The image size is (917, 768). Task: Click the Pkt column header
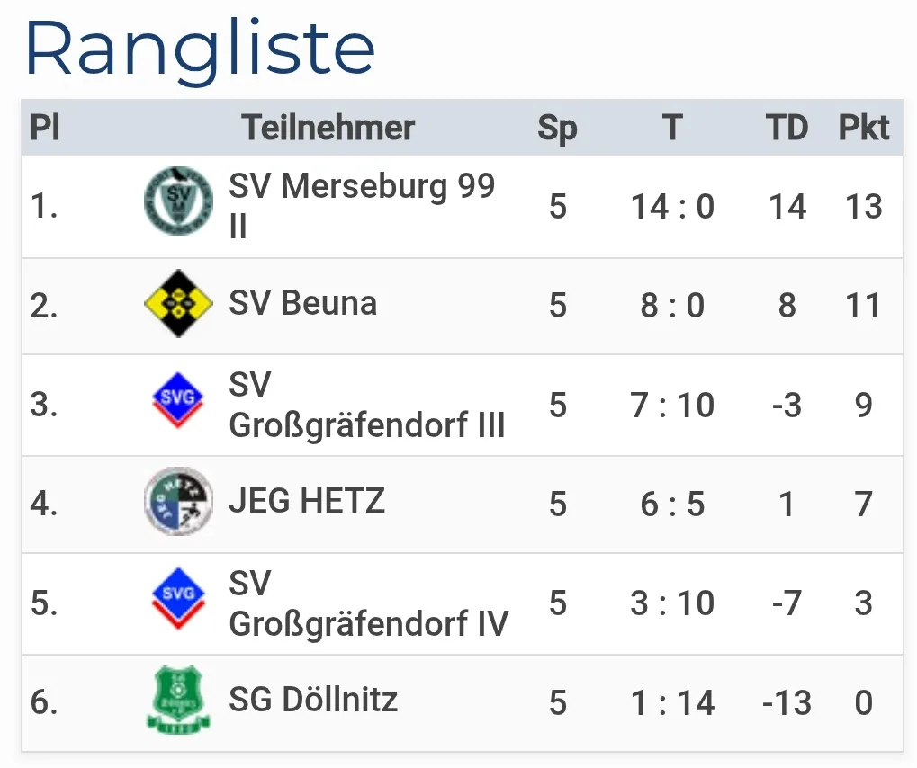[864, 129]
